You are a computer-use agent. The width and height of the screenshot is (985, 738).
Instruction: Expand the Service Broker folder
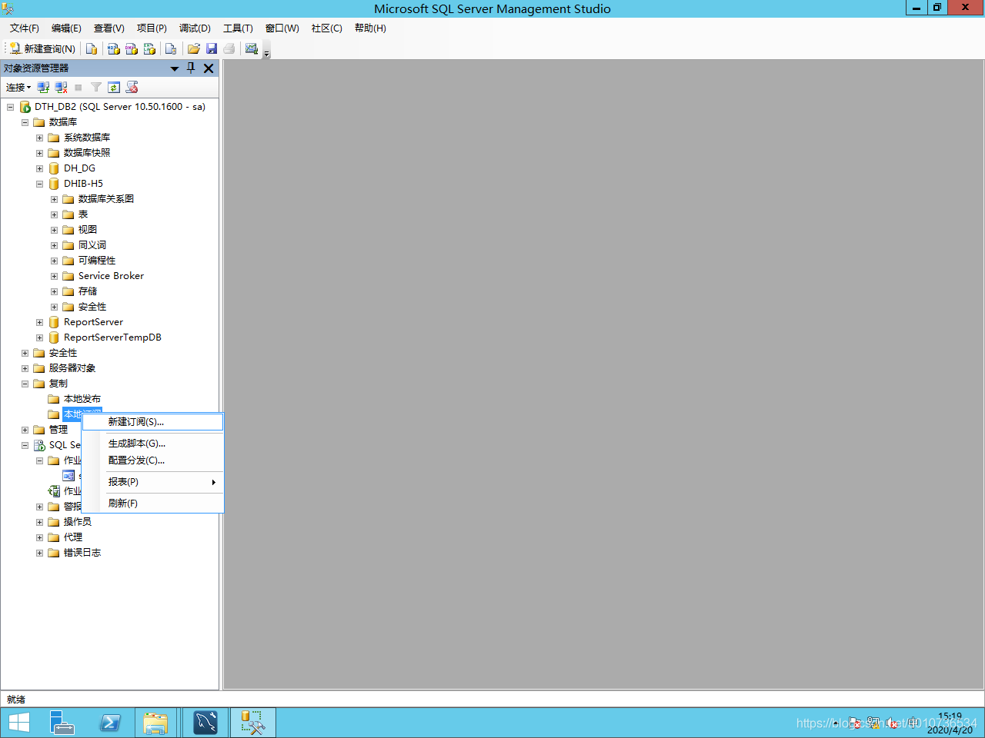pos(54,276)
